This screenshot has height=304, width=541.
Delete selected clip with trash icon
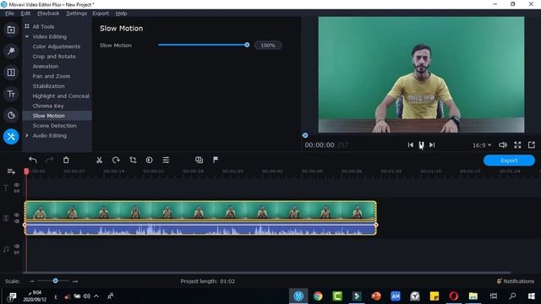point(66,160)
